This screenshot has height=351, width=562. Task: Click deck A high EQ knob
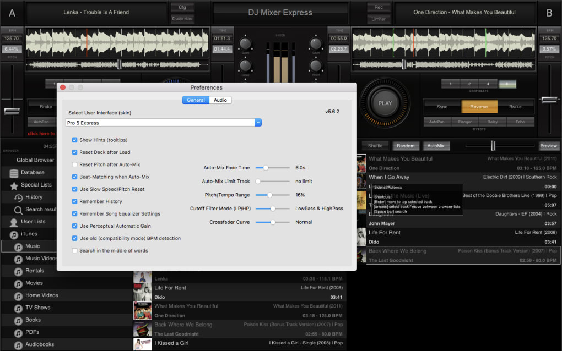(x=245, y=66)
